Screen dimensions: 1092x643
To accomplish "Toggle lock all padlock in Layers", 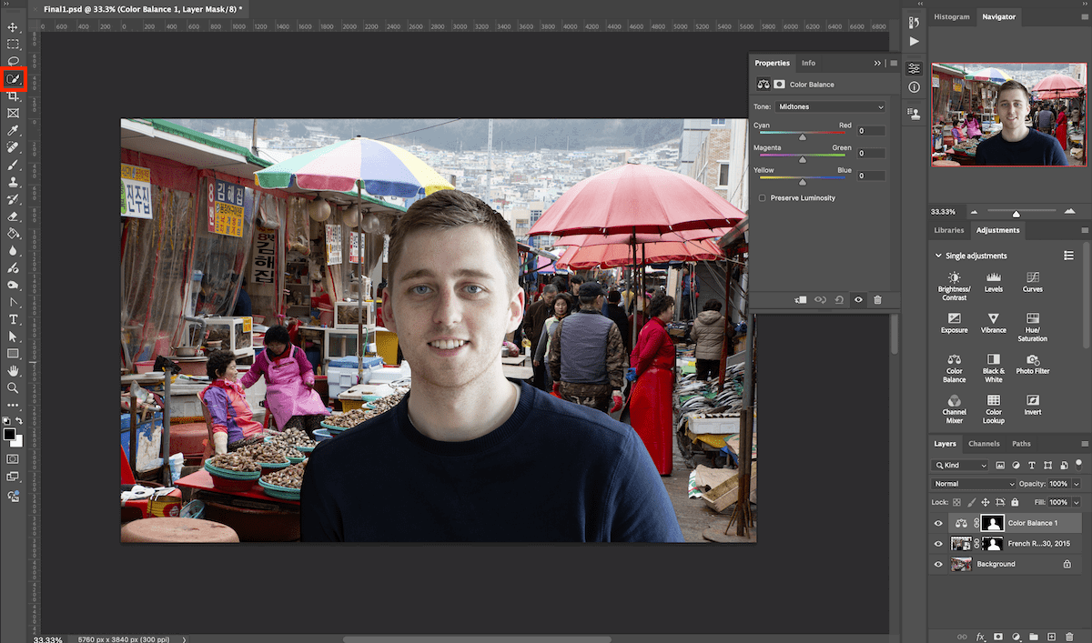I will 1015,502.
